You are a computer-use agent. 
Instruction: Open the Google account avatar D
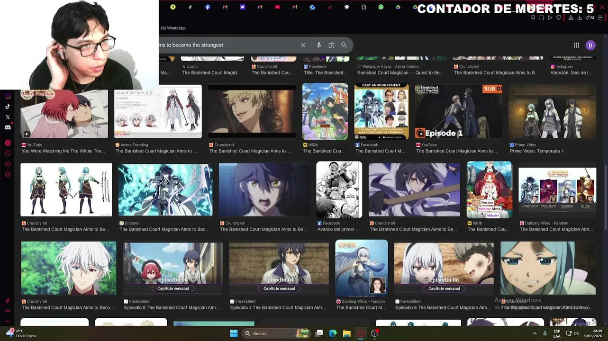pos(590,45)
